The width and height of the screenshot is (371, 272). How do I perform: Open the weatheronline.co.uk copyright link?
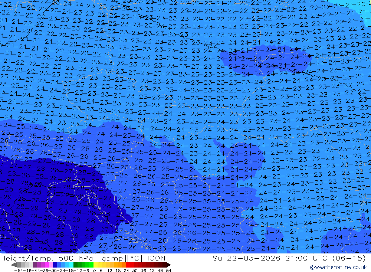pos(338,267)
